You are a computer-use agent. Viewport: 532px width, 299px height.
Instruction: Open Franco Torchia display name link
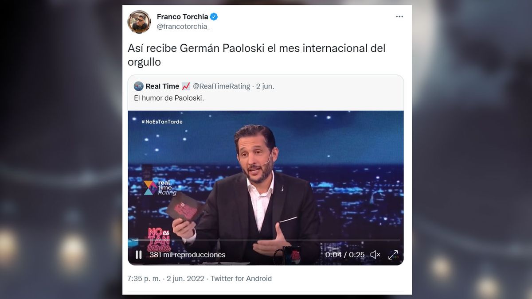tap(182, 17)
